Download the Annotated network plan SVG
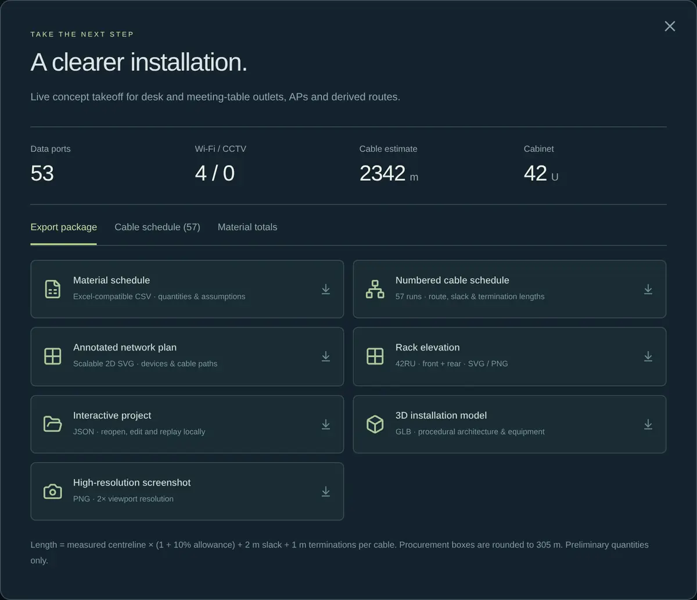The height and width of the screenshot is (600, 697). pyautogui.click(x=326, y=356)
